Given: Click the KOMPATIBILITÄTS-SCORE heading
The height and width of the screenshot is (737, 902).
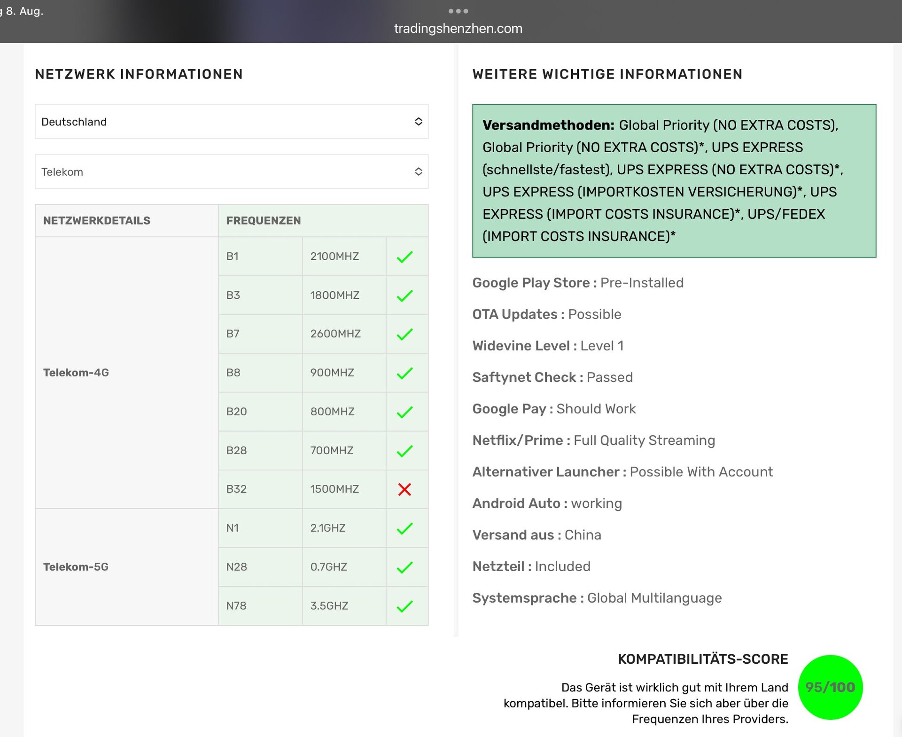Looking at the screenshot, I should 703,659.
